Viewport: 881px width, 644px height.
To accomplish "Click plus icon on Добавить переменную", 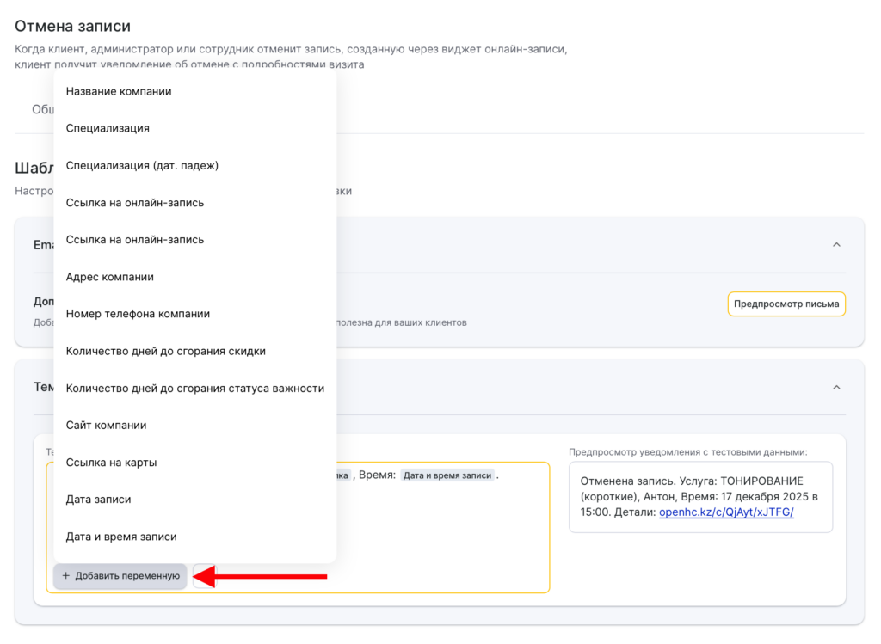I will point(66,576).
